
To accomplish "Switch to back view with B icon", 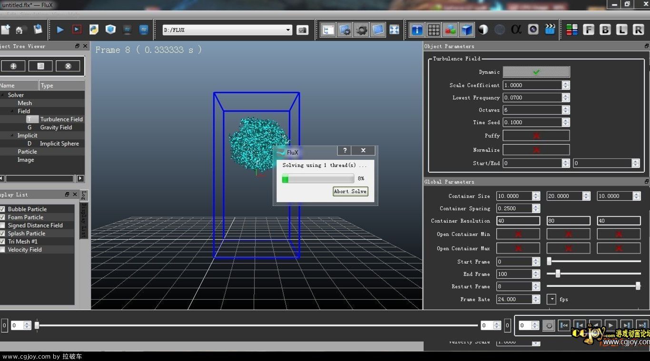I will coord(605,29).
